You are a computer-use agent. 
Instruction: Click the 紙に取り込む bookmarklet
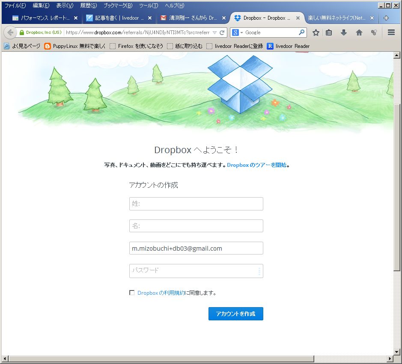pos(185,46)
